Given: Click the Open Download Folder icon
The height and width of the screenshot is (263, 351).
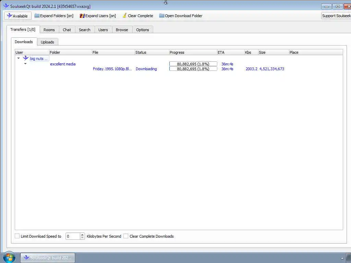Looking at the screenshot, I should (x=162, y=16).
